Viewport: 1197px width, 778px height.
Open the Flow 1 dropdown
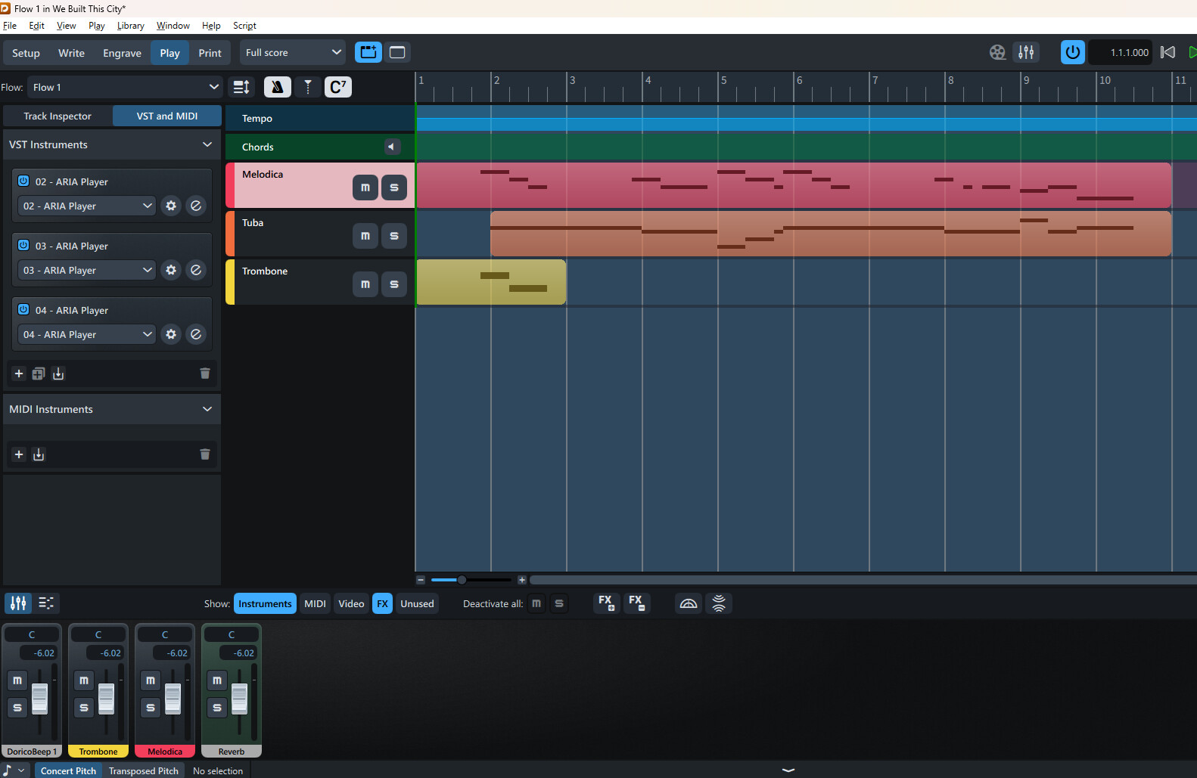click(125, 87)
